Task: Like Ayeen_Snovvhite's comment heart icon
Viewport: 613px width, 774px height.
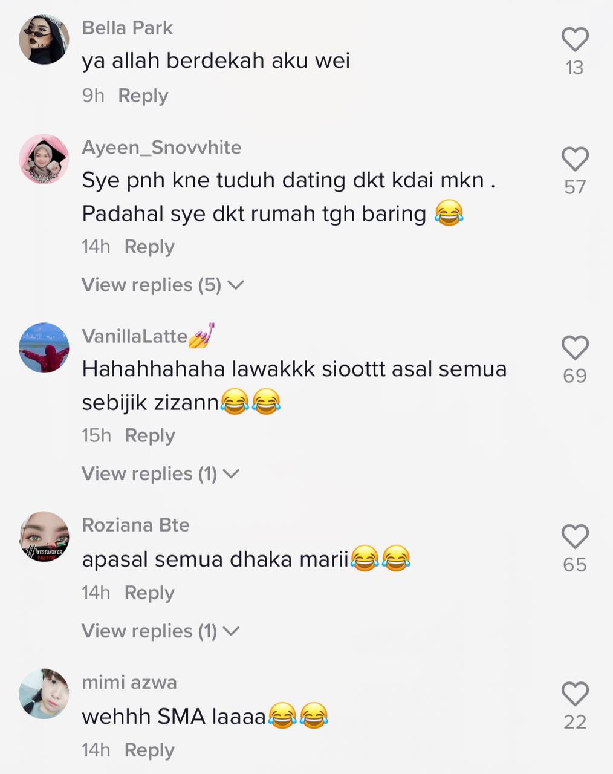Action: [x=575, y=159]
